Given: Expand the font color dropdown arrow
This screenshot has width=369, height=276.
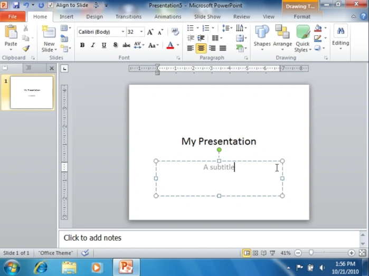Looking at the screenshot, I should tap(178, 45).
